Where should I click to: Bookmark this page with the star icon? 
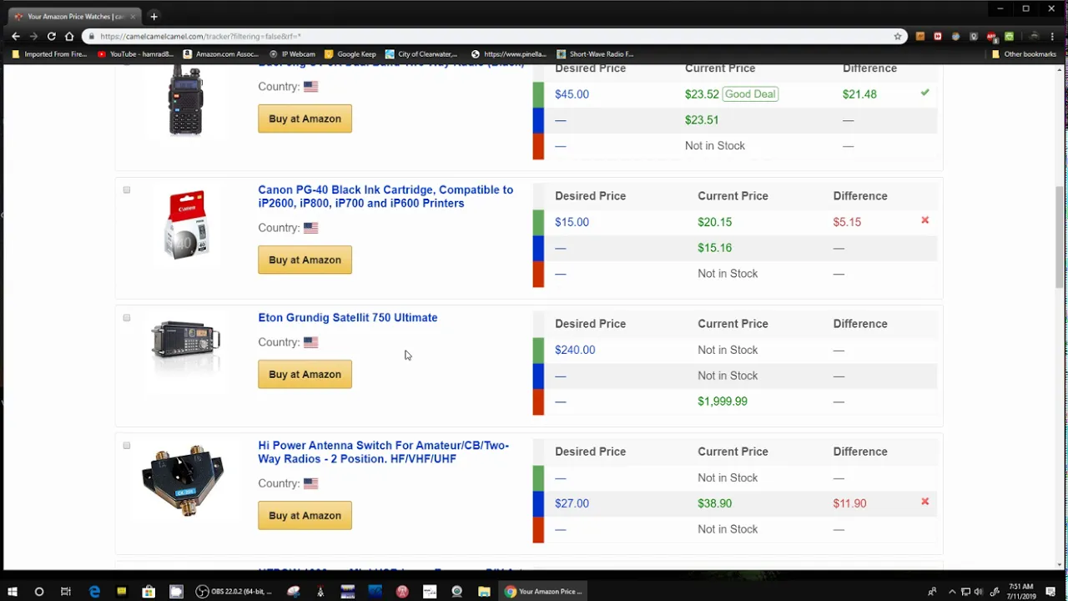898,36
